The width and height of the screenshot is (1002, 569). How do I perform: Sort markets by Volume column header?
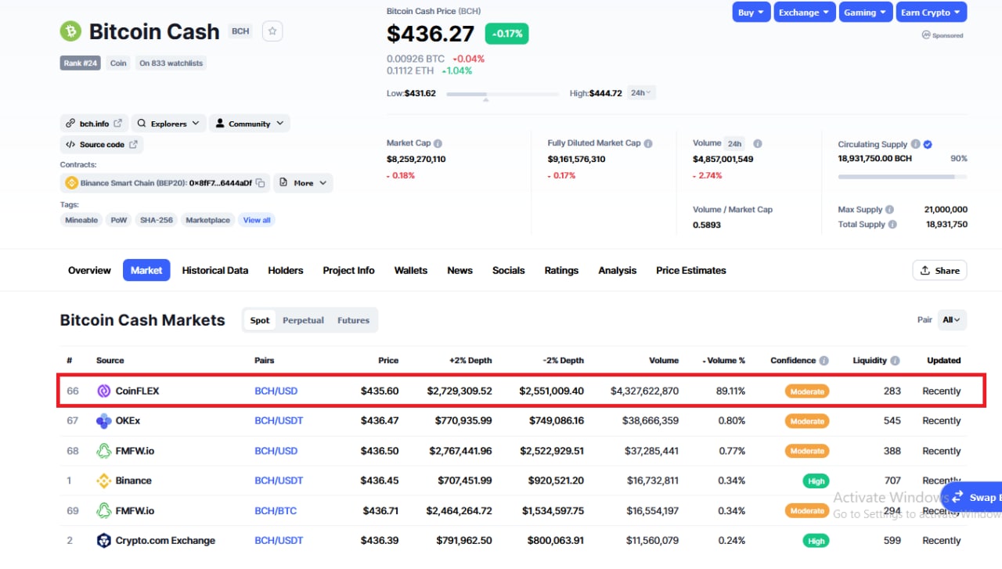(x=664, y=361)
